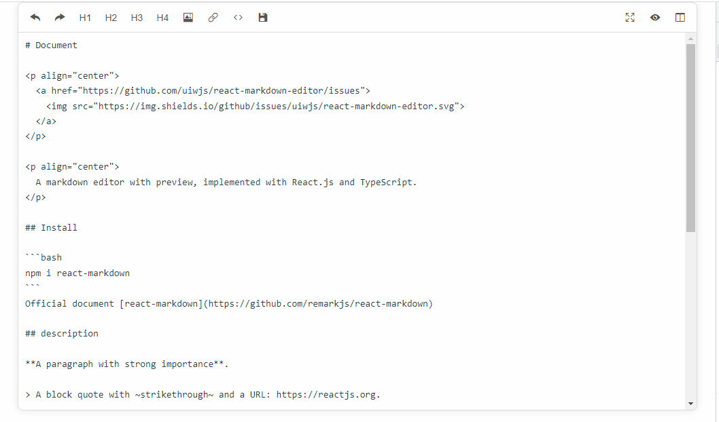Enter fullscreen mode via expand icon
The height and width of the screenshot is (422, 719).
coord(630,17)
